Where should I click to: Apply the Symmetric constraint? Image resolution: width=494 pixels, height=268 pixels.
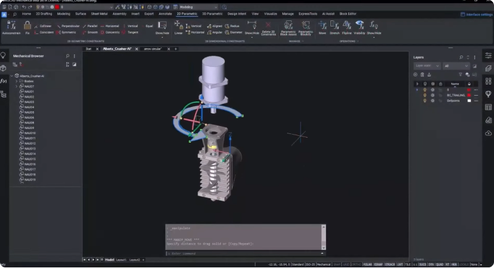66,32
